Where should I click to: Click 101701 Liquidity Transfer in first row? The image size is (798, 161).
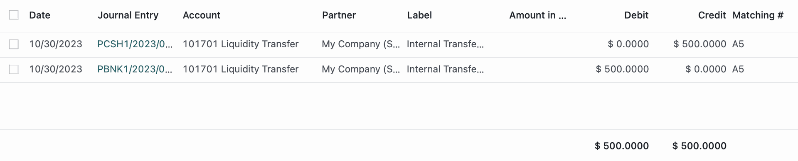click(x=241, y=44)
